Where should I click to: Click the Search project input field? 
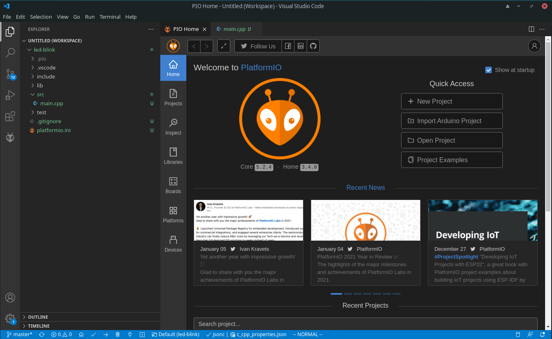pyautogui.click(x=366, y=324)
